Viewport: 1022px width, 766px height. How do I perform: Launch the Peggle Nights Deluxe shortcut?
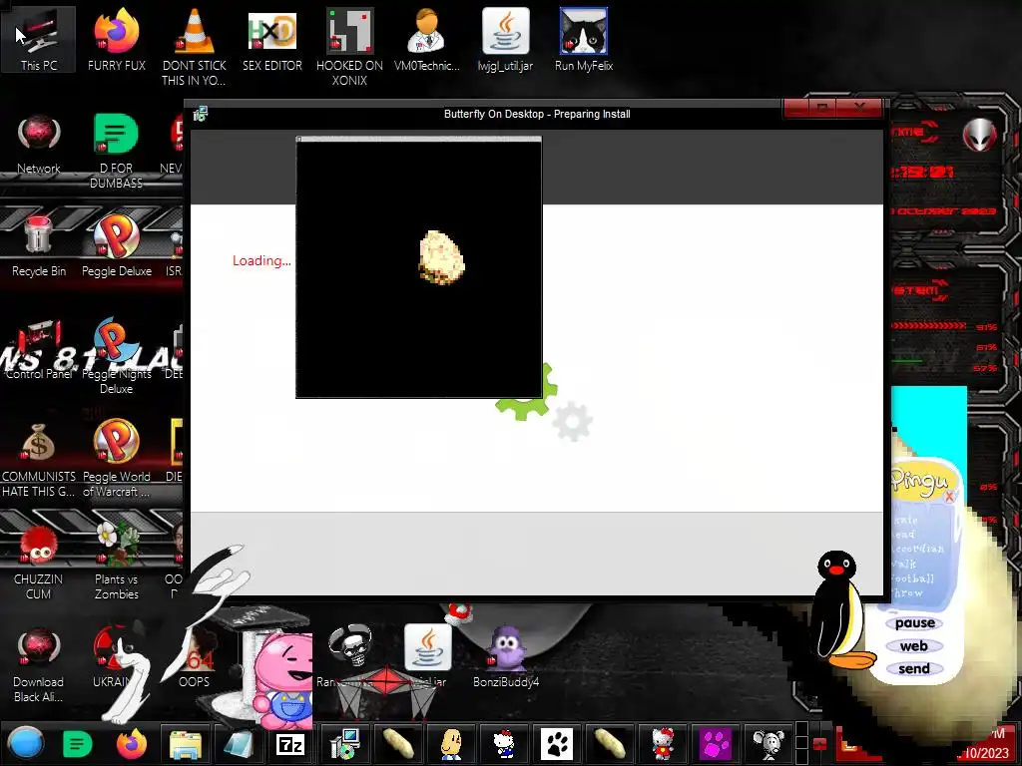(x=116, y=356)
